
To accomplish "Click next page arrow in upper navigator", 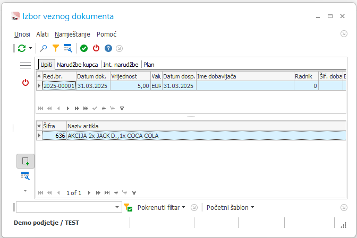I will (x=77, y=108).
